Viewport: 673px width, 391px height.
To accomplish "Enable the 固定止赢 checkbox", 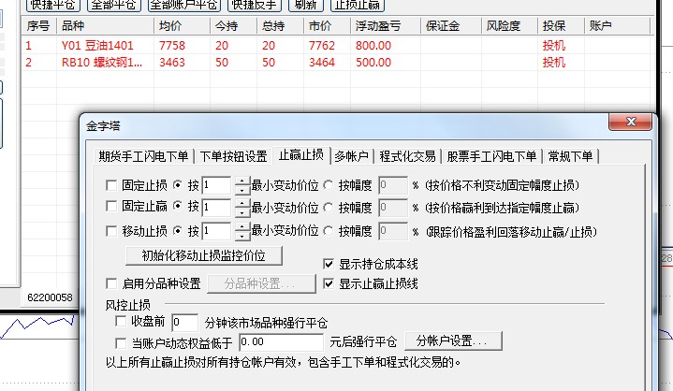I will coord(112,208).
